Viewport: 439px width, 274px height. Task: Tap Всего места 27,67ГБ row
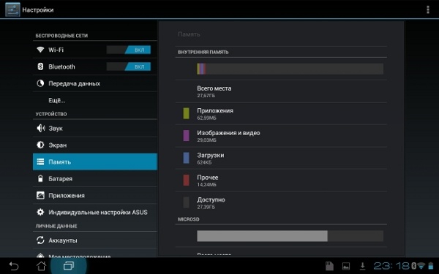coord(281,91)
